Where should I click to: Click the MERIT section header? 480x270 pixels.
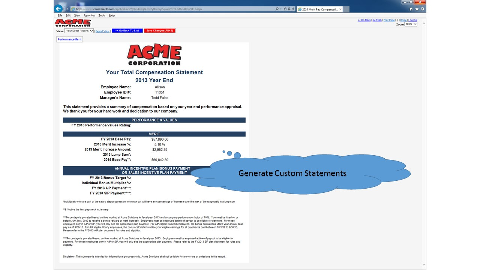(154, 134)
